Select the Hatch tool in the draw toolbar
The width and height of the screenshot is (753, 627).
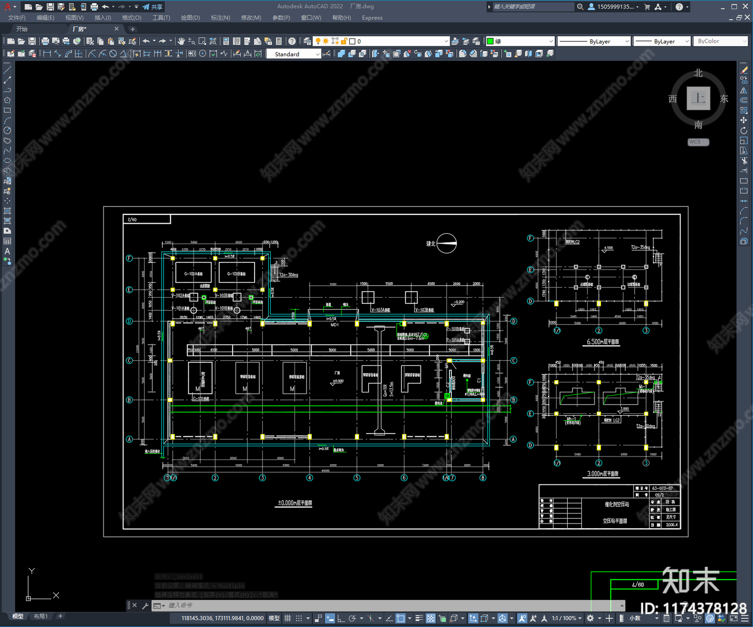point(7,211)
